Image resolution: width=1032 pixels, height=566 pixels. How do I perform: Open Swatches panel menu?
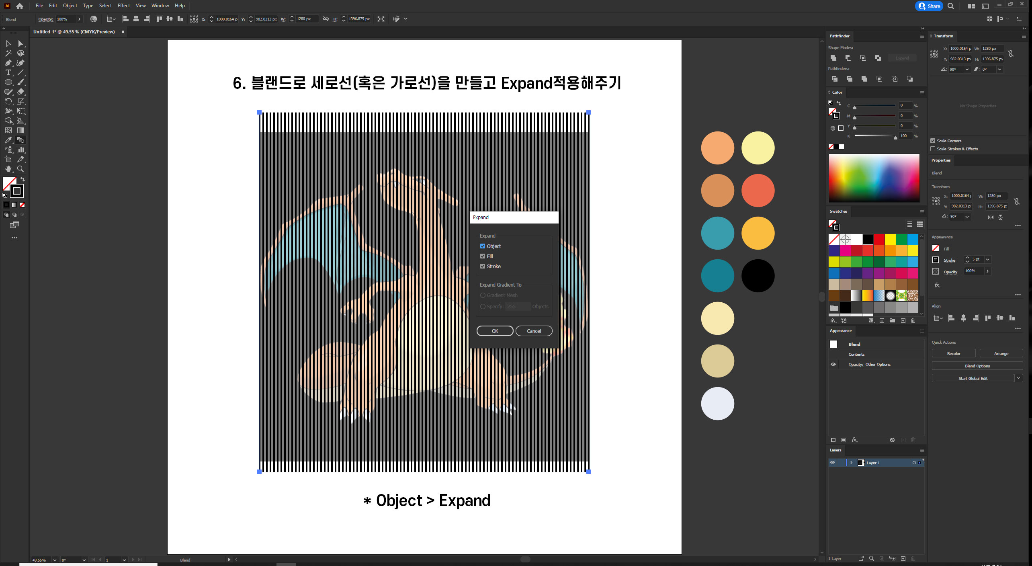click(x=922, y=211)
